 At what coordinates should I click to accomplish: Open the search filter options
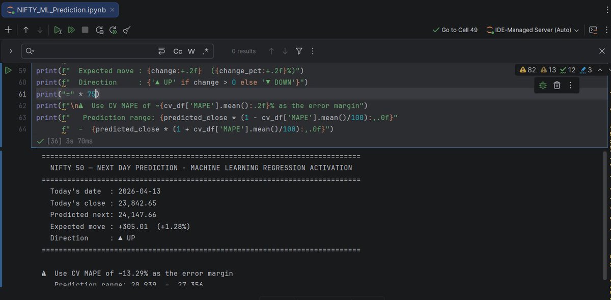click(299, 51)
